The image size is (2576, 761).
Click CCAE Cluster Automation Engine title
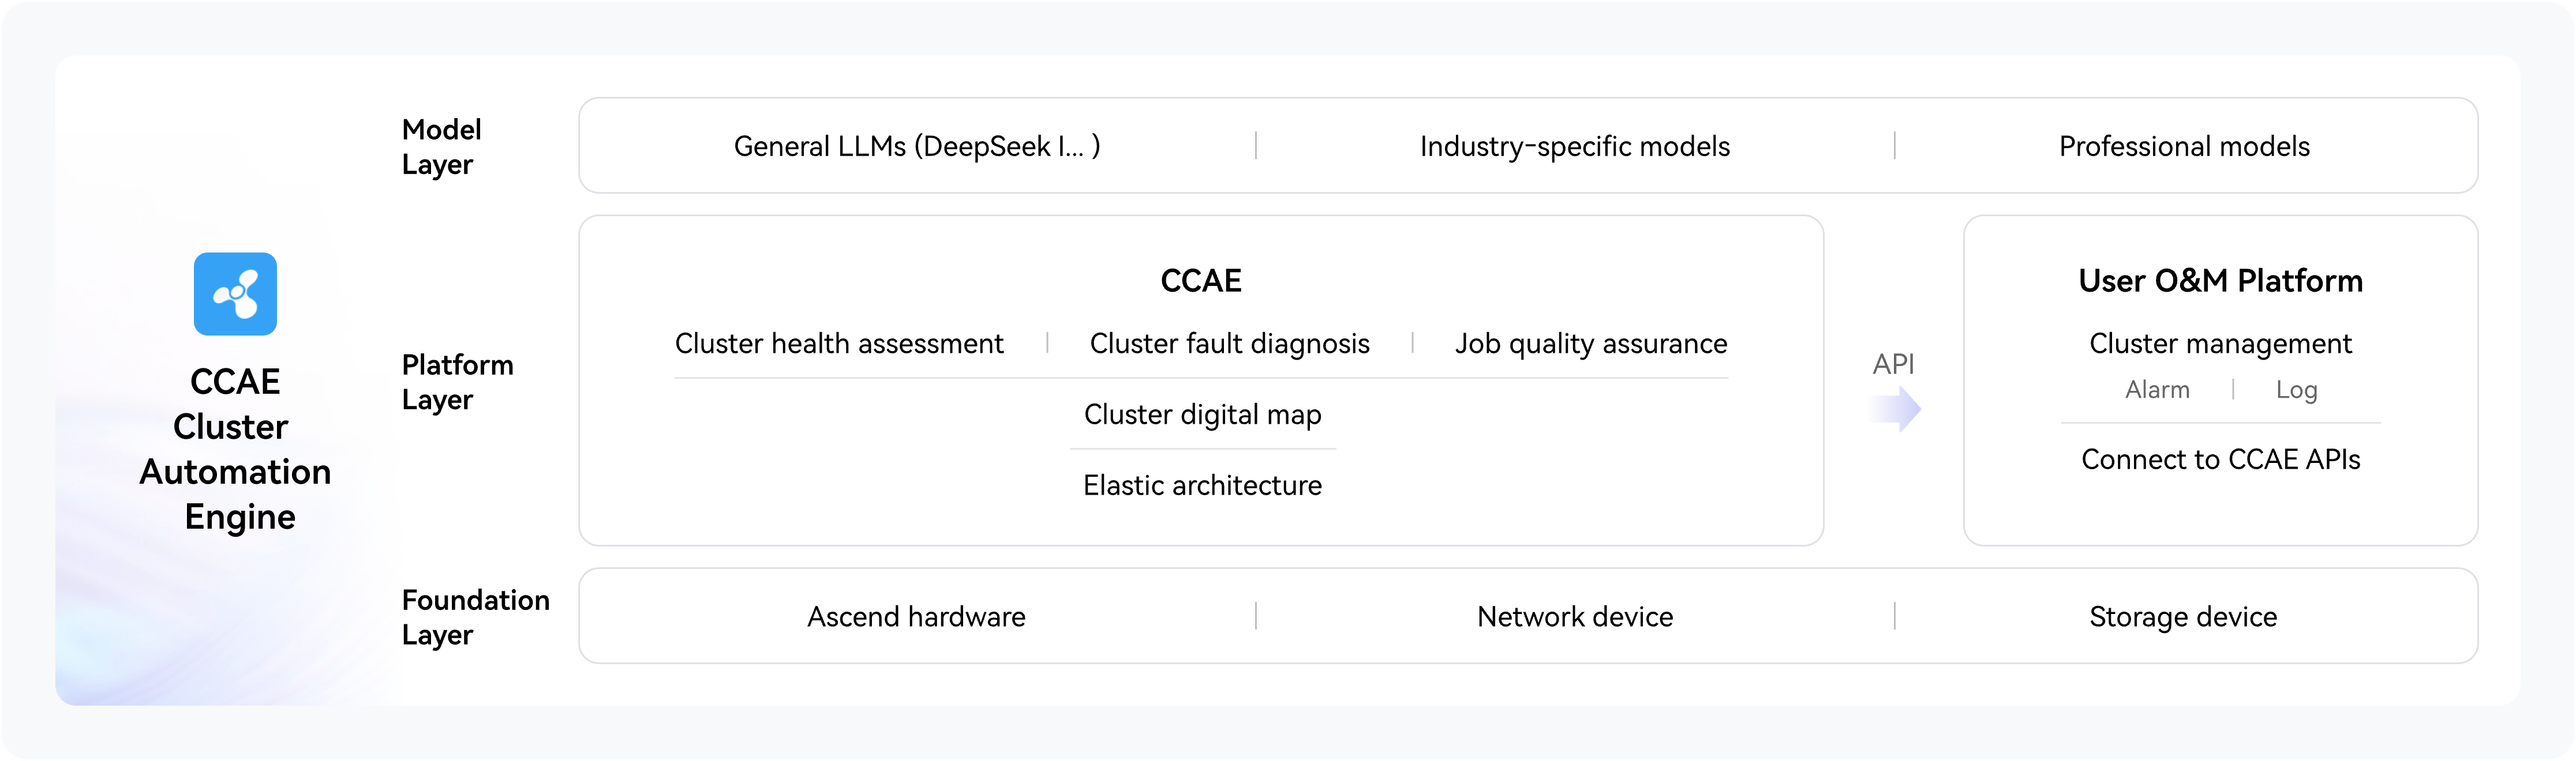click(236, 449)
